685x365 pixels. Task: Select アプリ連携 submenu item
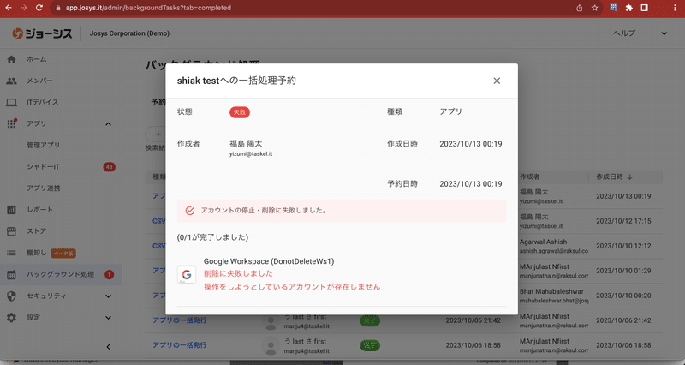coord(44,188)
